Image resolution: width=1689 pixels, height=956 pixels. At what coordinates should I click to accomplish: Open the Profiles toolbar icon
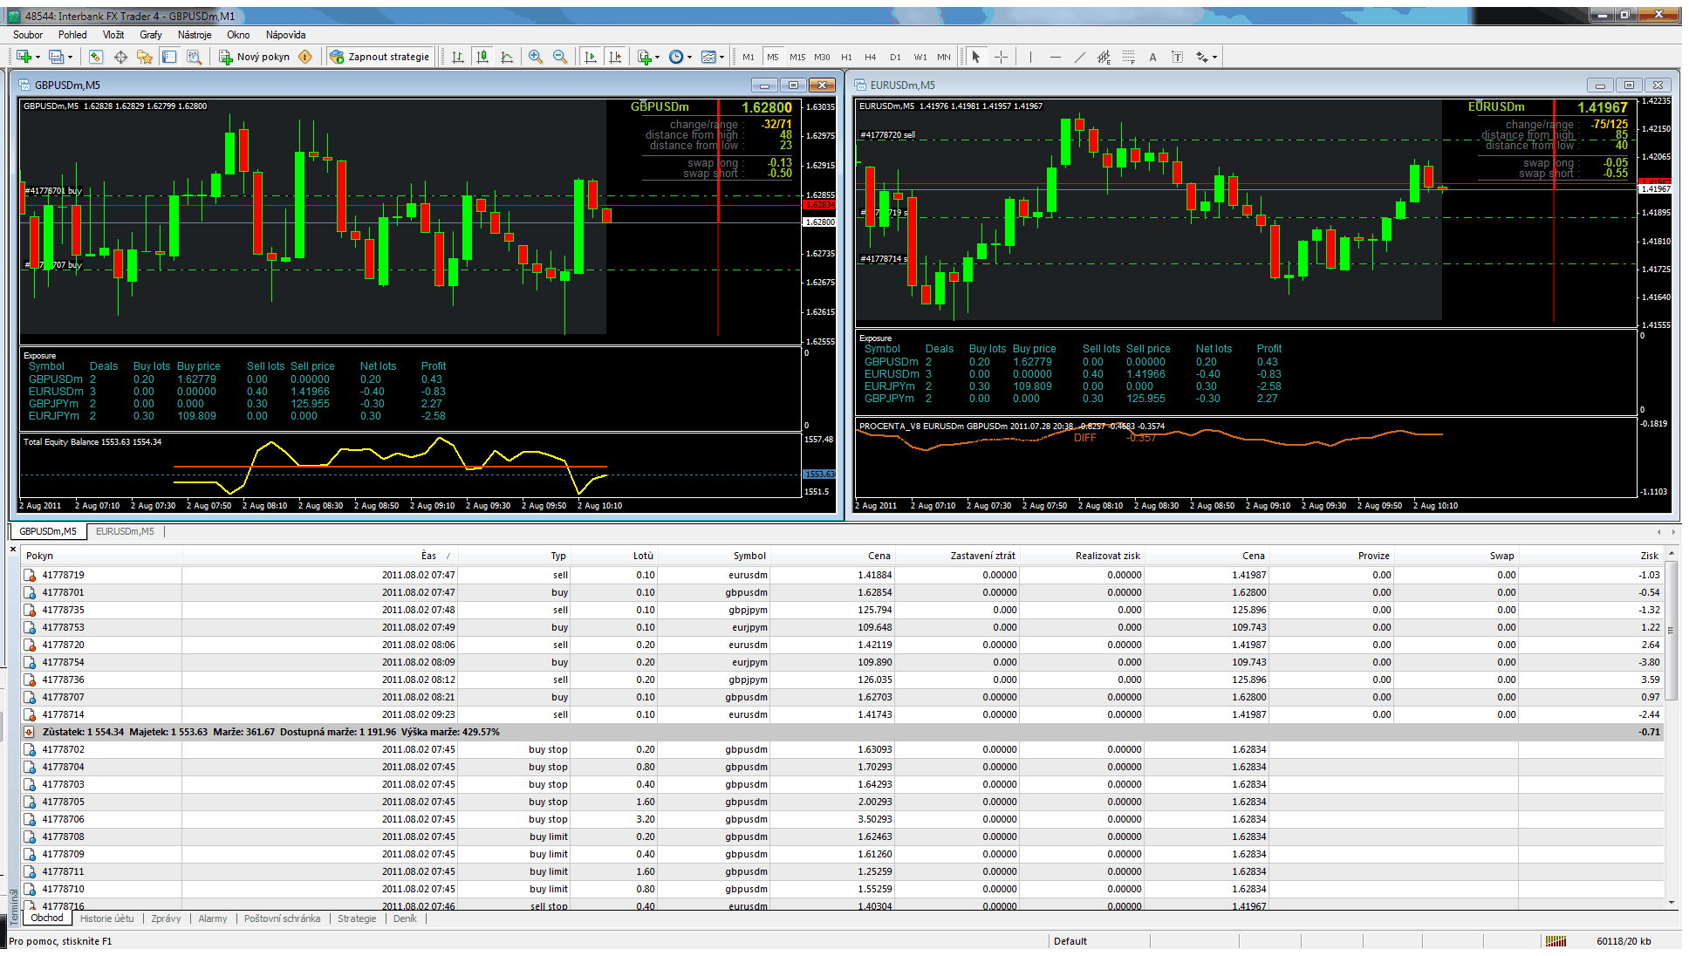pos(56,57)
